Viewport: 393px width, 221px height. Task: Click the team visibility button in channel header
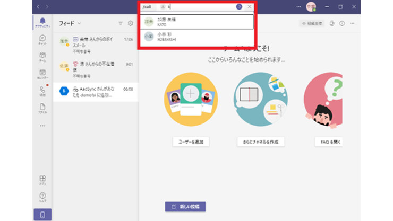pos(312,23)
